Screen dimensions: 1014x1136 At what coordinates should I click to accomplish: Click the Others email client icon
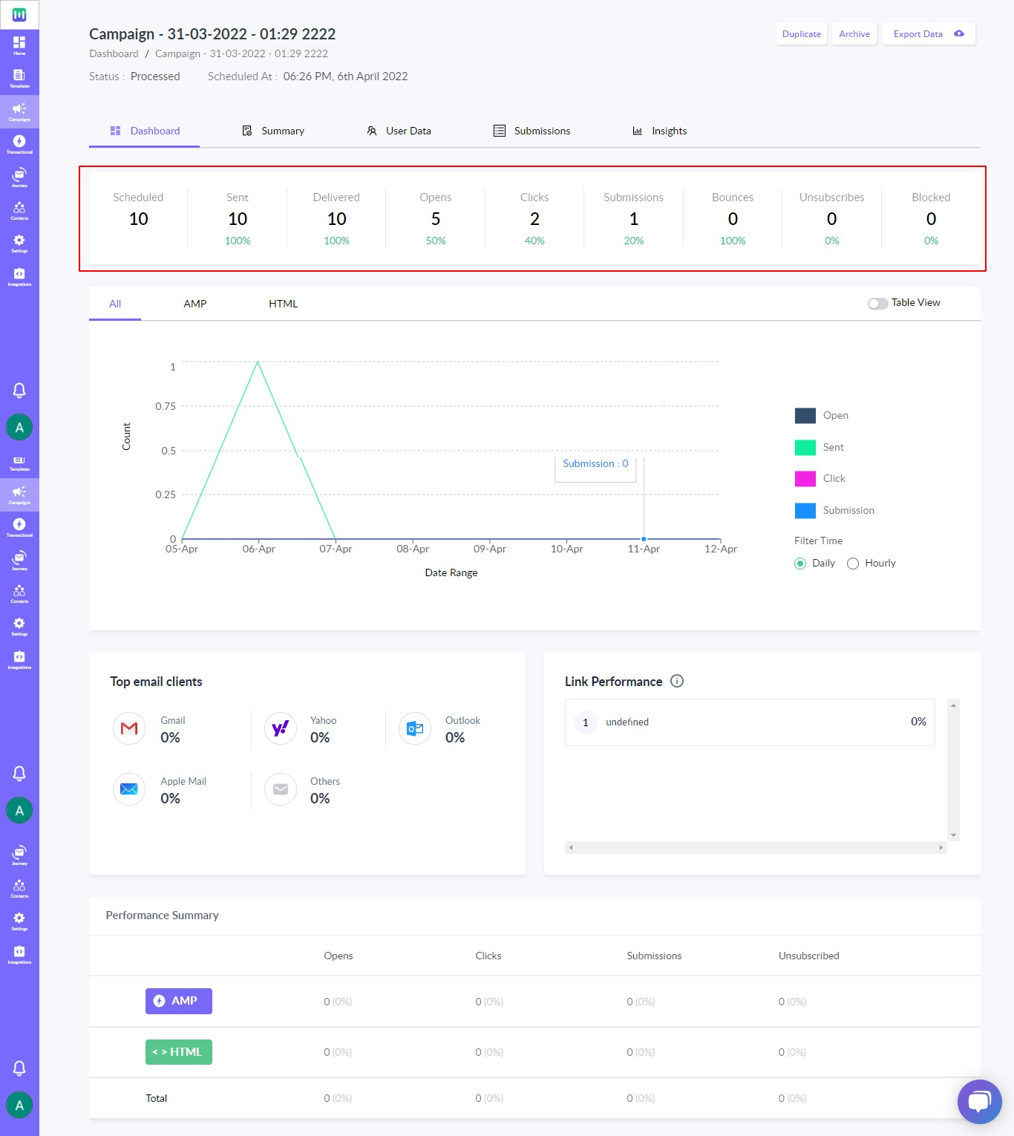click(x=280, y=789)
